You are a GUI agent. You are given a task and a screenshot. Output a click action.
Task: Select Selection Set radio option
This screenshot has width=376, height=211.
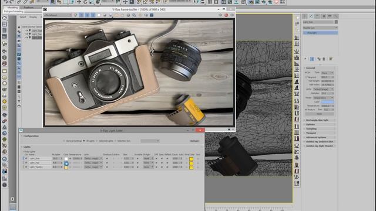click(x=115, y=141)
